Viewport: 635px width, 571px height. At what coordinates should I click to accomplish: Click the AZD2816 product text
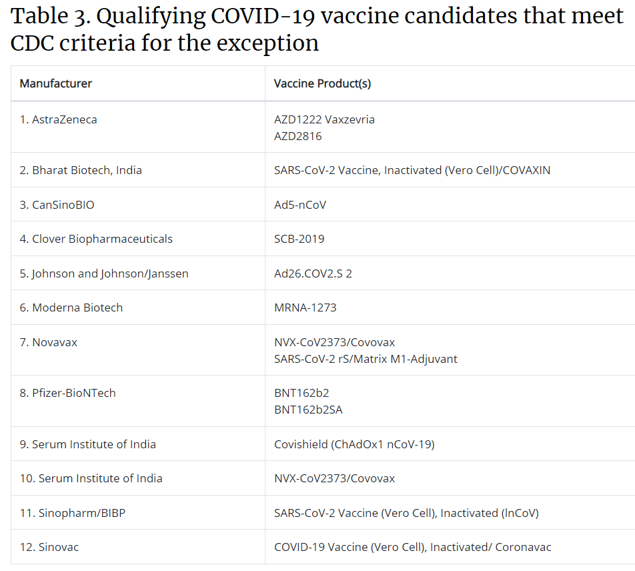point(298,136)
